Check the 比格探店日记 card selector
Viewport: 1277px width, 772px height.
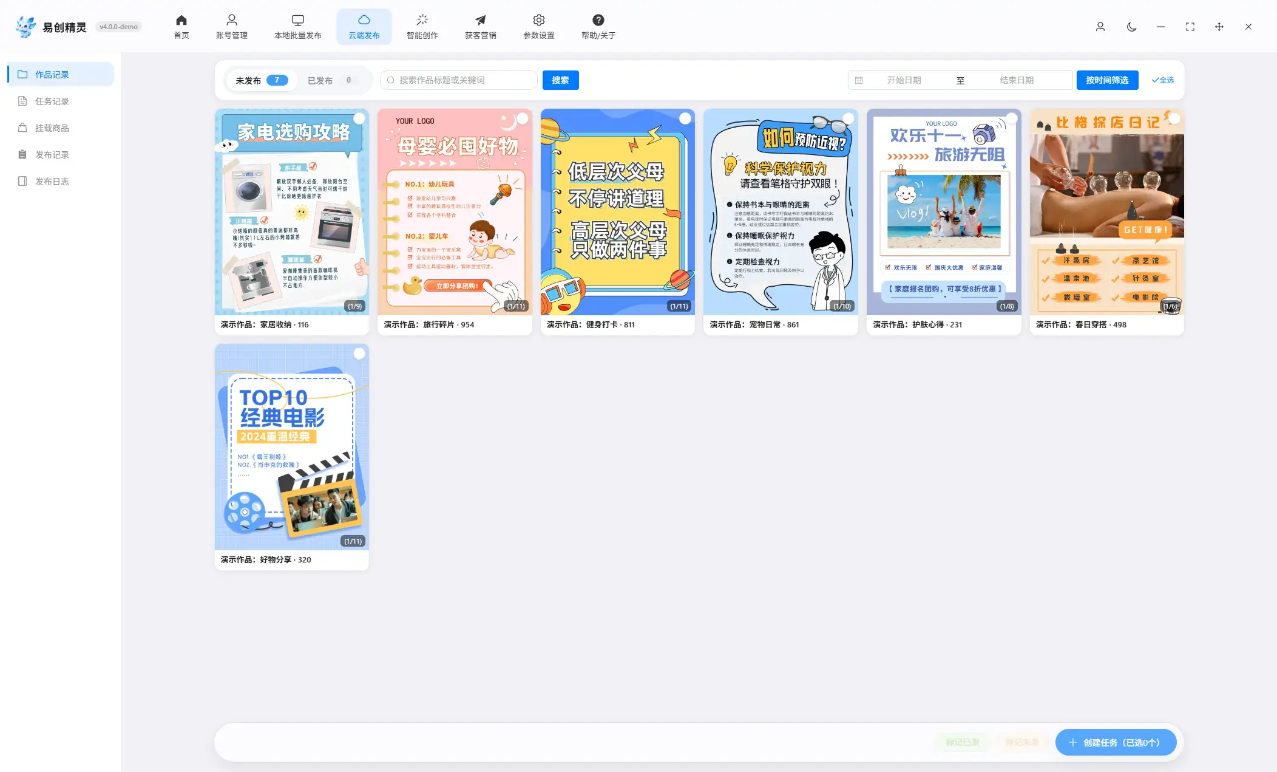[1174, 118]
